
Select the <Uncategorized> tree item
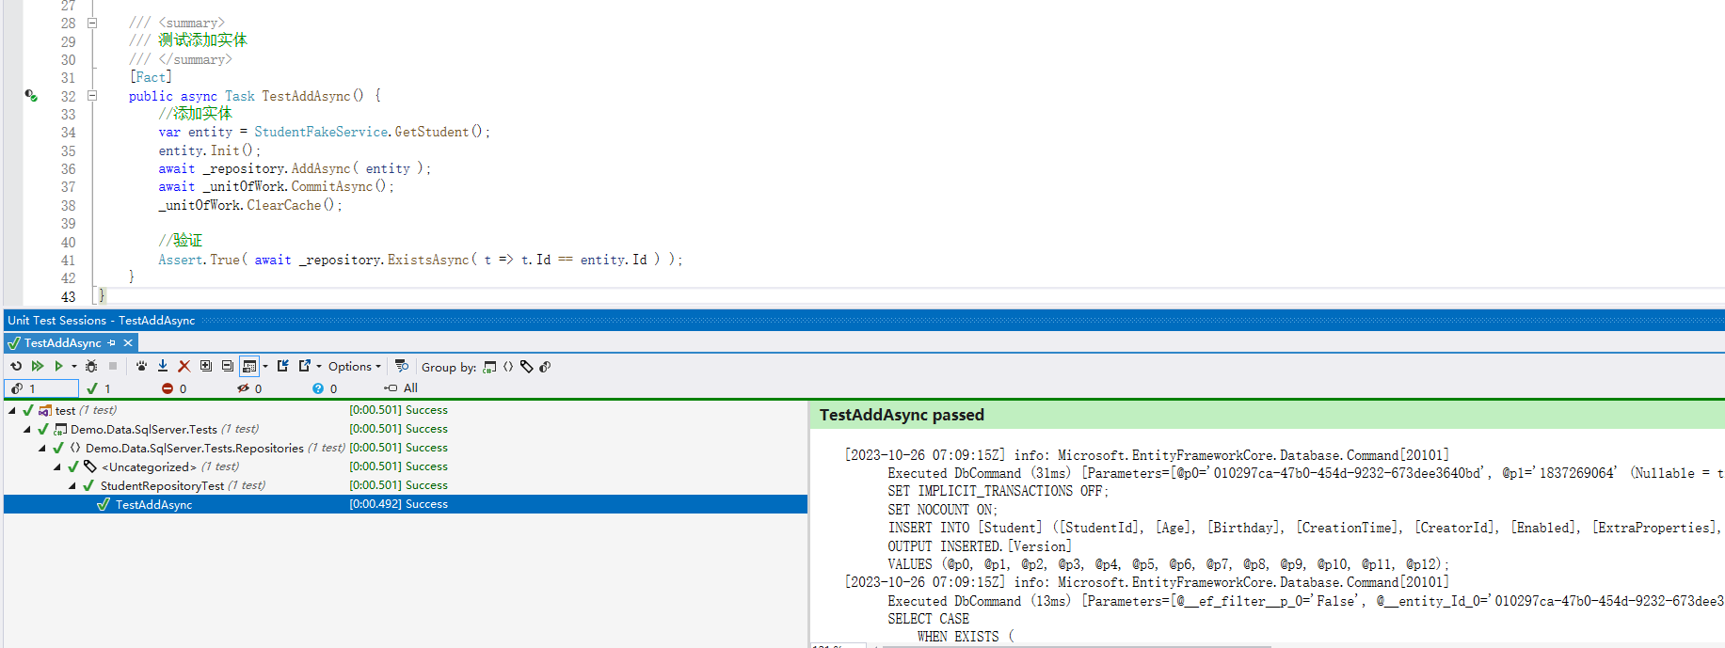pyautogui.click(x=149, y=467)
